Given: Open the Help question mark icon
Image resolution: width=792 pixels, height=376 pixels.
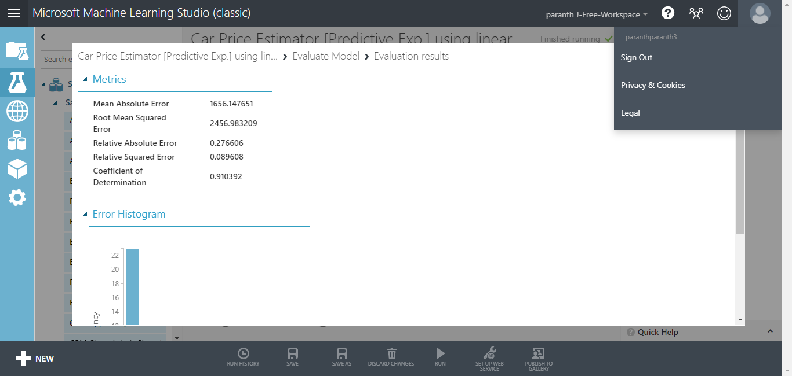Looking at the screenshot, I should pyautogui.click(x=667, y=13).
